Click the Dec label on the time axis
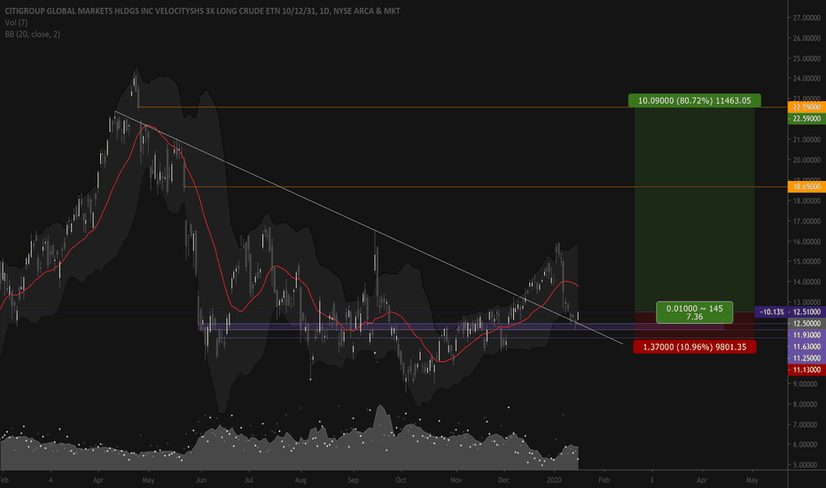 (x=503, y=480)
